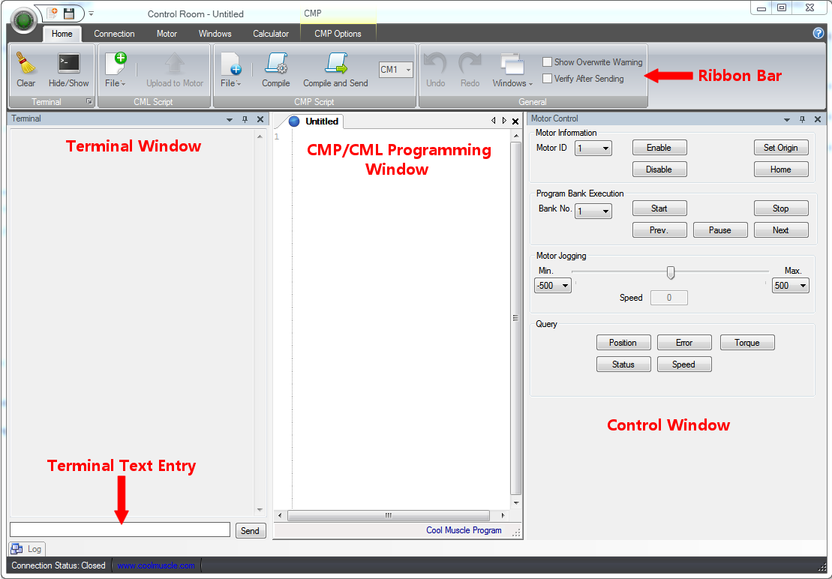Switch to the Connection ribbon tab
The height and width of the screenshot is (579, 832).
click(x=114, y=34)
